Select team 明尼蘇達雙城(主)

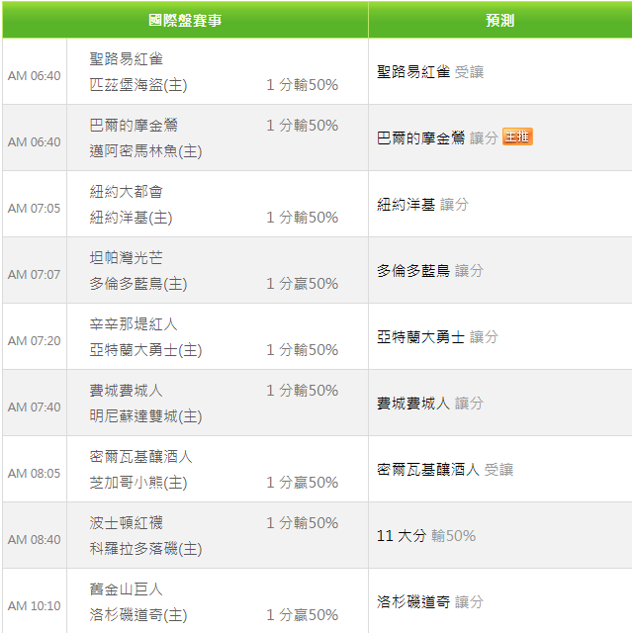click(145, 416)
